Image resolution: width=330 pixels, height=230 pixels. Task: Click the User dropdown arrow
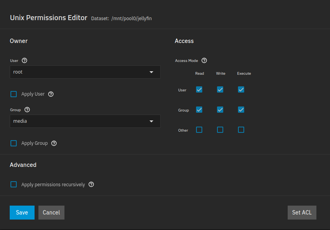tap(151, 72)
